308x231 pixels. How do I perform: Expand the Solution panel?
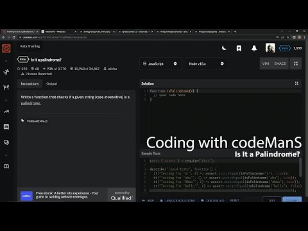coord(296,83)
